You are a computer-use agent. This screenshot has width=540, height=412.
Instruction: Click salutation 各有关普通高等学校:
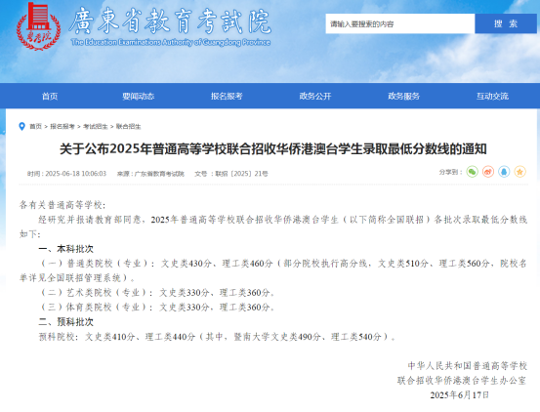62,205
